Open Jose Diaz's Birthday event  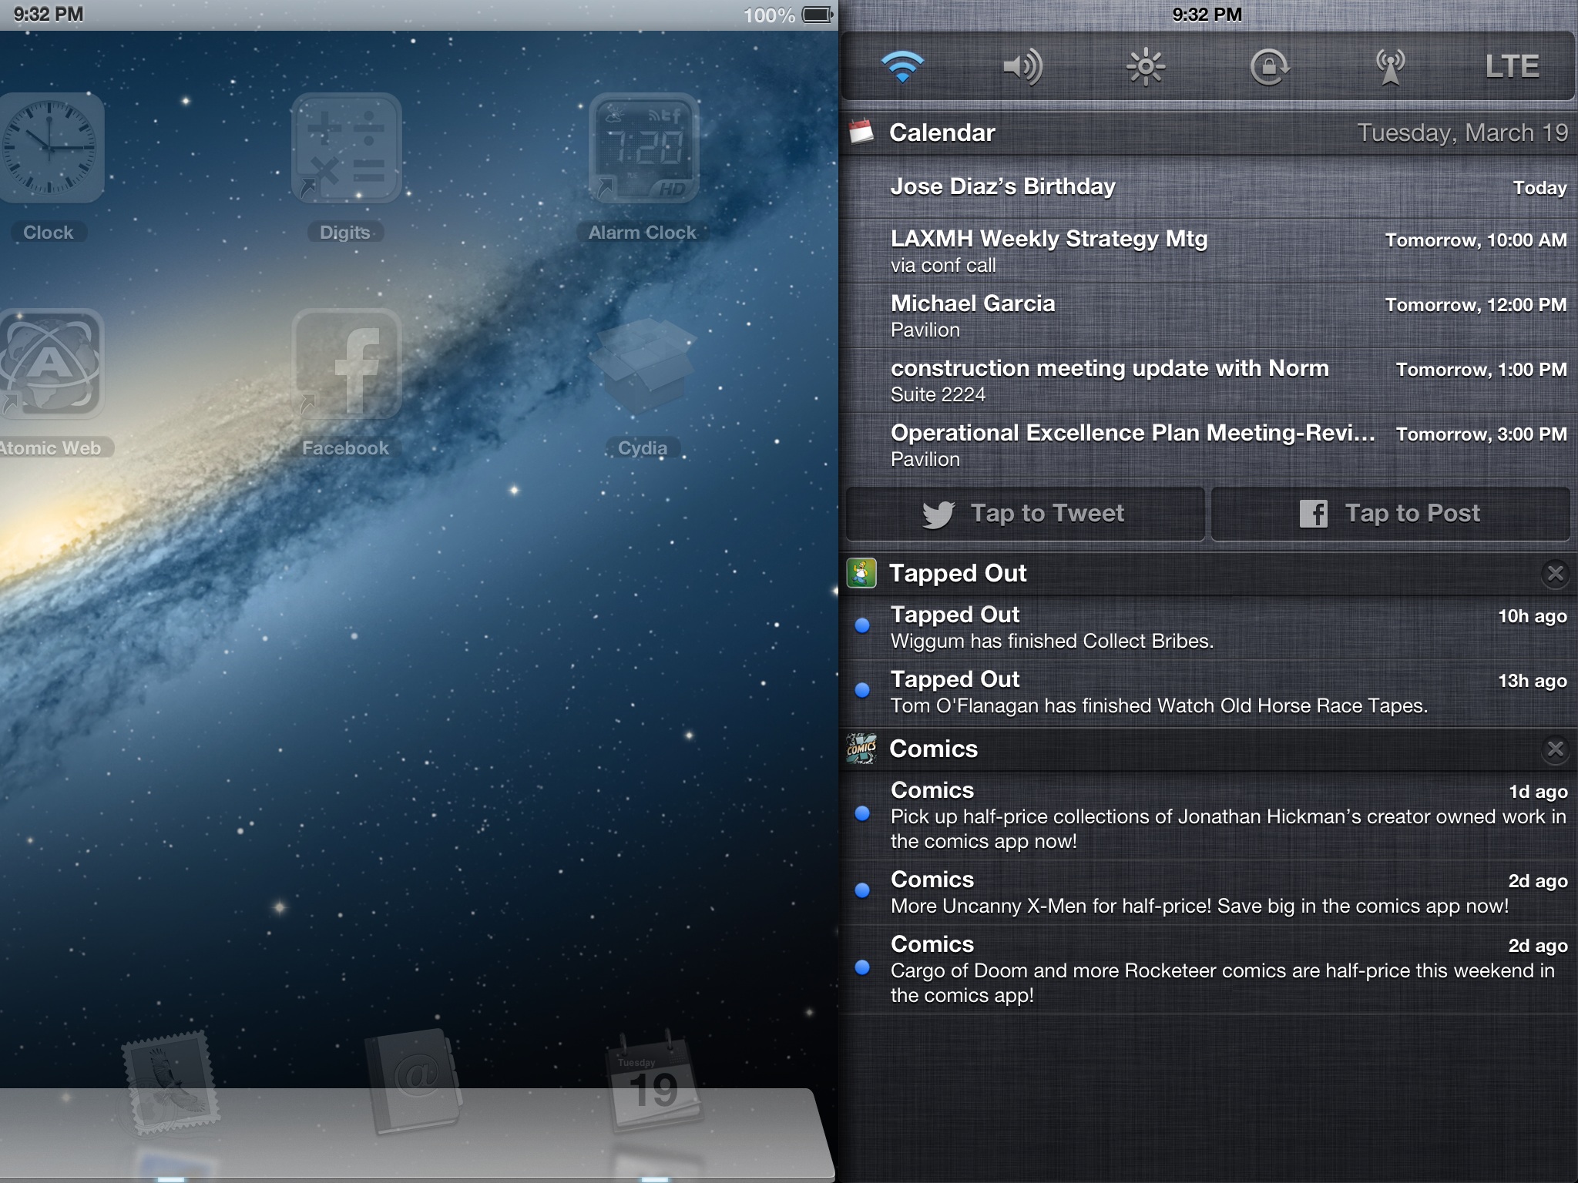pyautogui.click(x=1208, y=187)
